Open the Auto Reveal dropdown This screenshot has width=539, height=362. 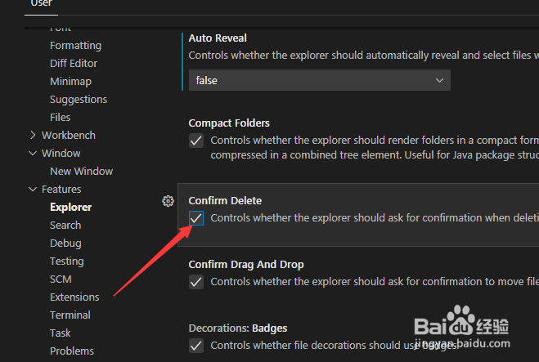tap(319, 80)
